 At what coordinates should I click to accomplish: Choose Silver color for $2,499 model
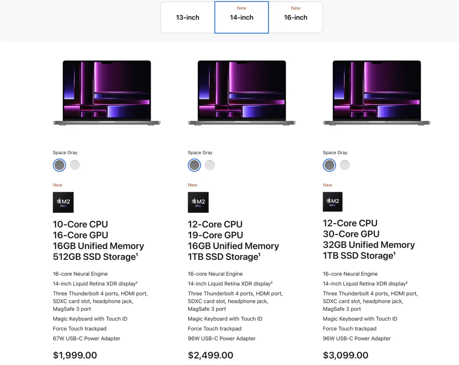(x=210, y=165)
